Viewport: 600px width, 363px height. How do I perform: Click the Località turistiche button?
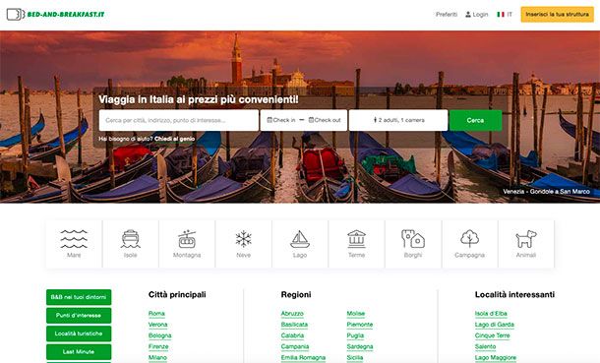[x=79, y=333]
